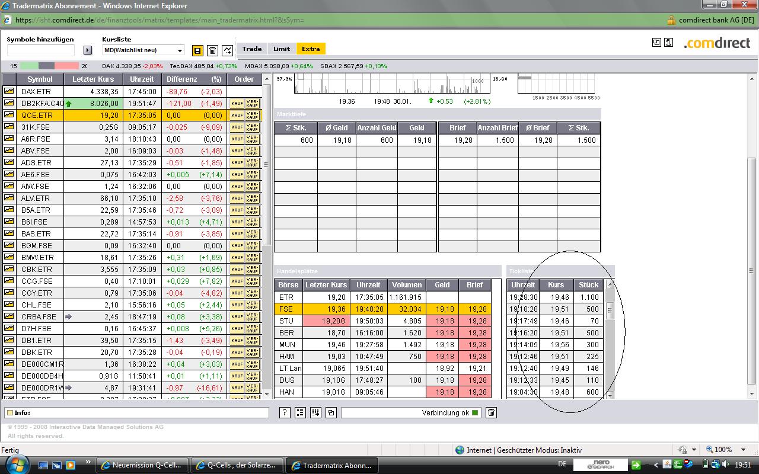Screen dimensions: 759x474
Task: Open the Kursliste watchlist dropdown
Action: 143,50
